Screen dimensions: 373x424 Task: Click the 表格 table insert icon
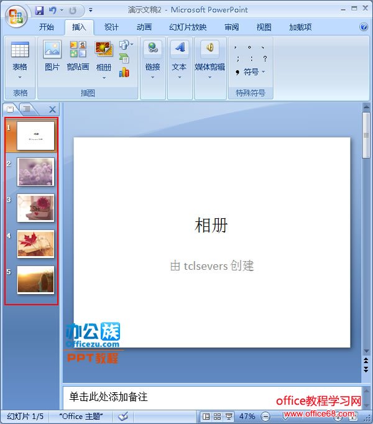click(x=20, y=50)
